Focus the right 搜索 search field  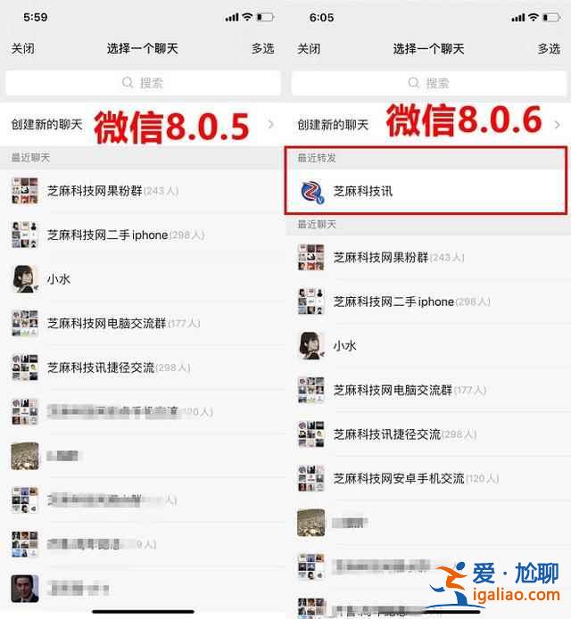pos(429,83)
